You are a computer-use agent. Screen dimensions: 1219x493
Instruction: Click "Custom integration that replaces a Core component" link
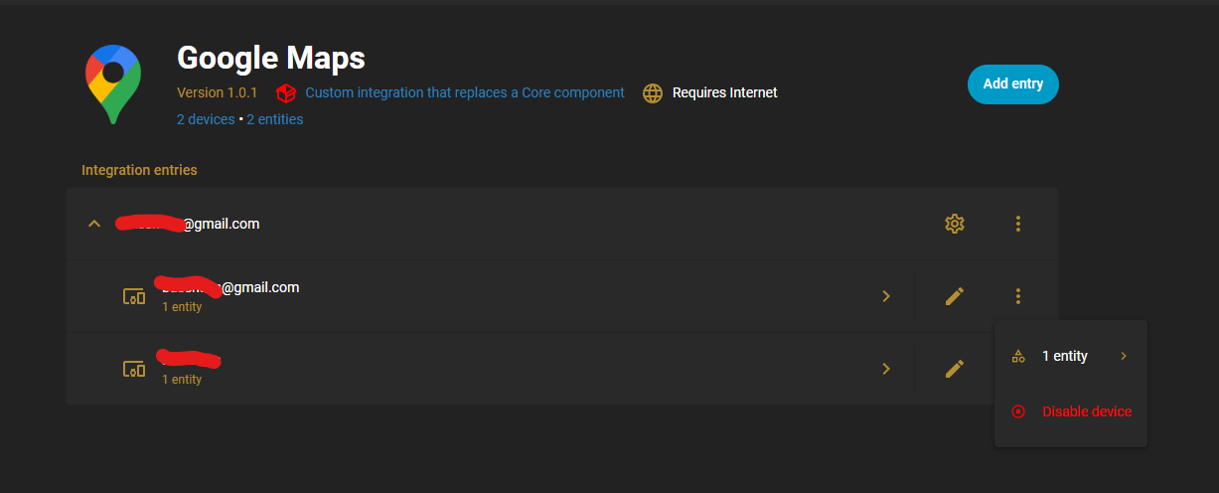pos(465,92)
